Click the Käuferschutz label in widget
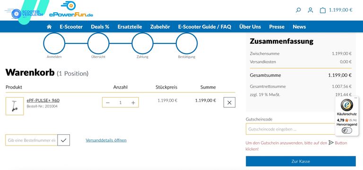Screen dimensions: 363x170 (x=346, y=114)
